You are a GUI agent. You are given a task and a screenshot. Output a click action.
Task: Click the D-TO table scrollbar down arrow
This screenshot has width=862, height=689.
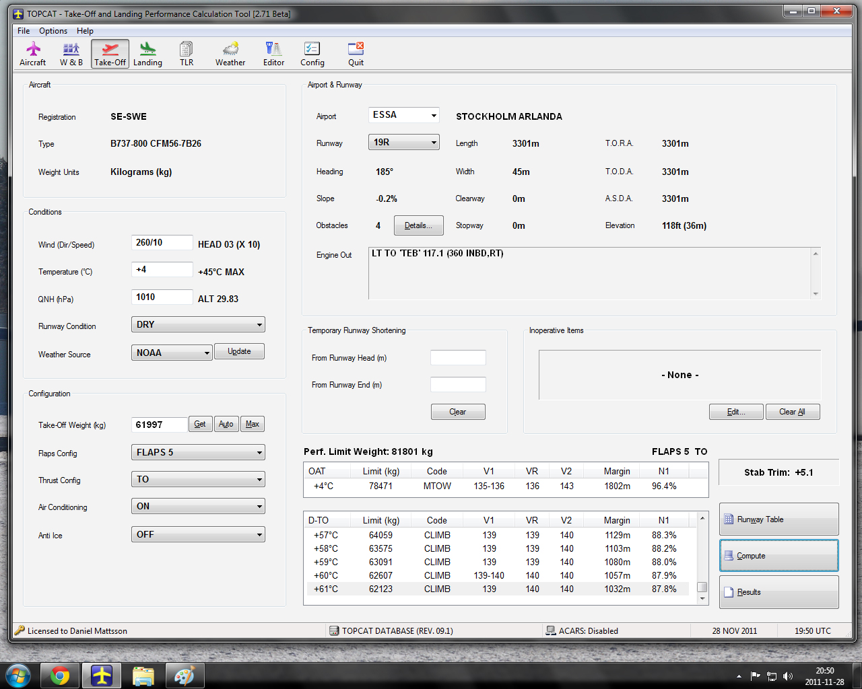point(702,598)
